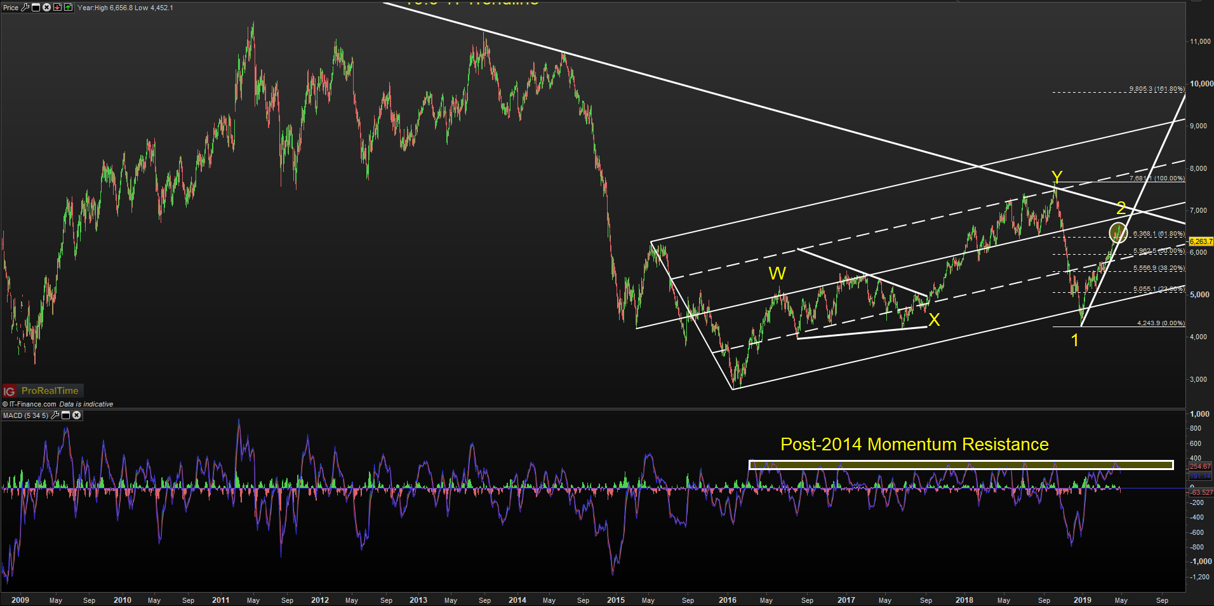The width and height of the screenshot is (1214, 606).
Task: Select the MACD (5 34 5) title label
Action: coord(25,415)
